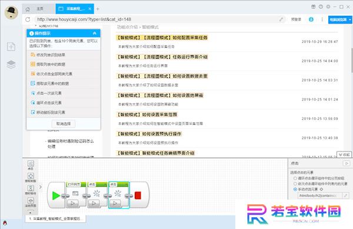
Task: Click the green start arrow in the flowchart
Action: (56, 196)
